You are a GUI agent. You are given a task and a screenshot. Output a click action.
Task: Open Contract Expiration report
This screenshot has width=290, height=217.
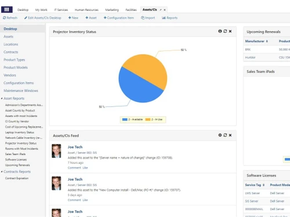17,178
